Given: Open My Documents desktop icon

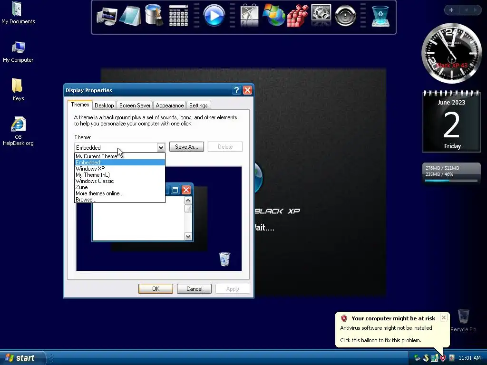Looking at the screenshot, I should pyautogui.click(x=18, y=13).
